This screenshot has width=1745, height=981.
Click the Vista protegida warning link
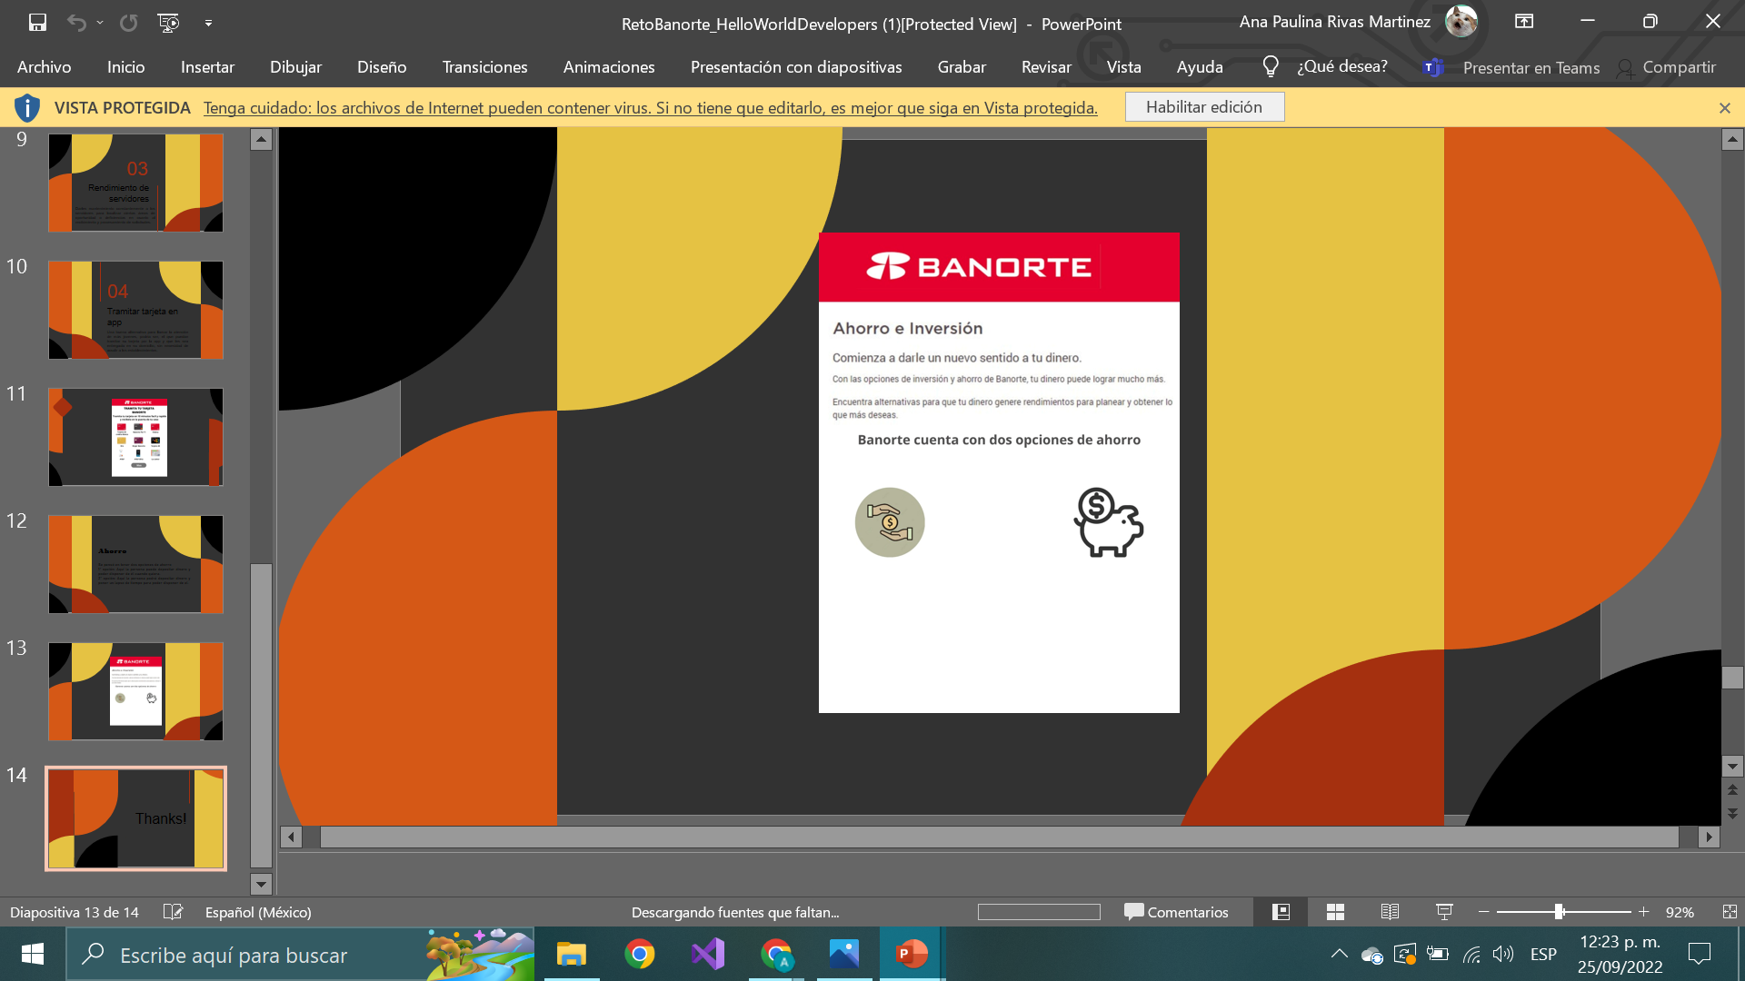tap(650, 108)
